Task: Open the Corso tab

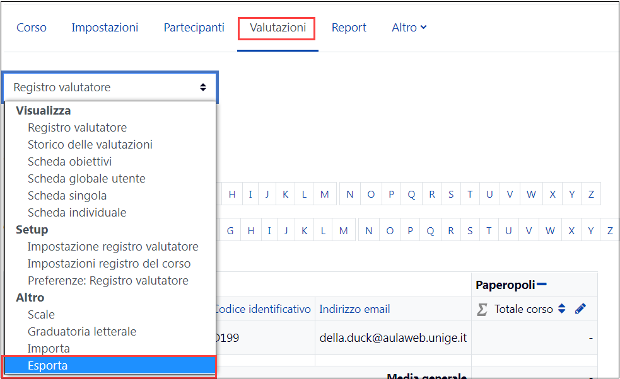Action: pyautogui.click(x=32, y=27)
